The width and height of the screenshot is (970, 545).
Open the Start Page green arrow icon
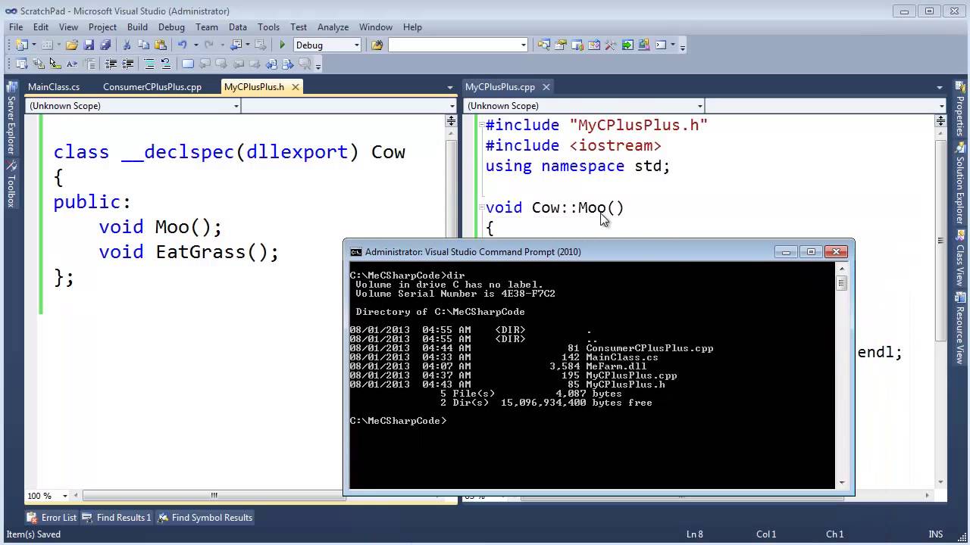[627, 45]
